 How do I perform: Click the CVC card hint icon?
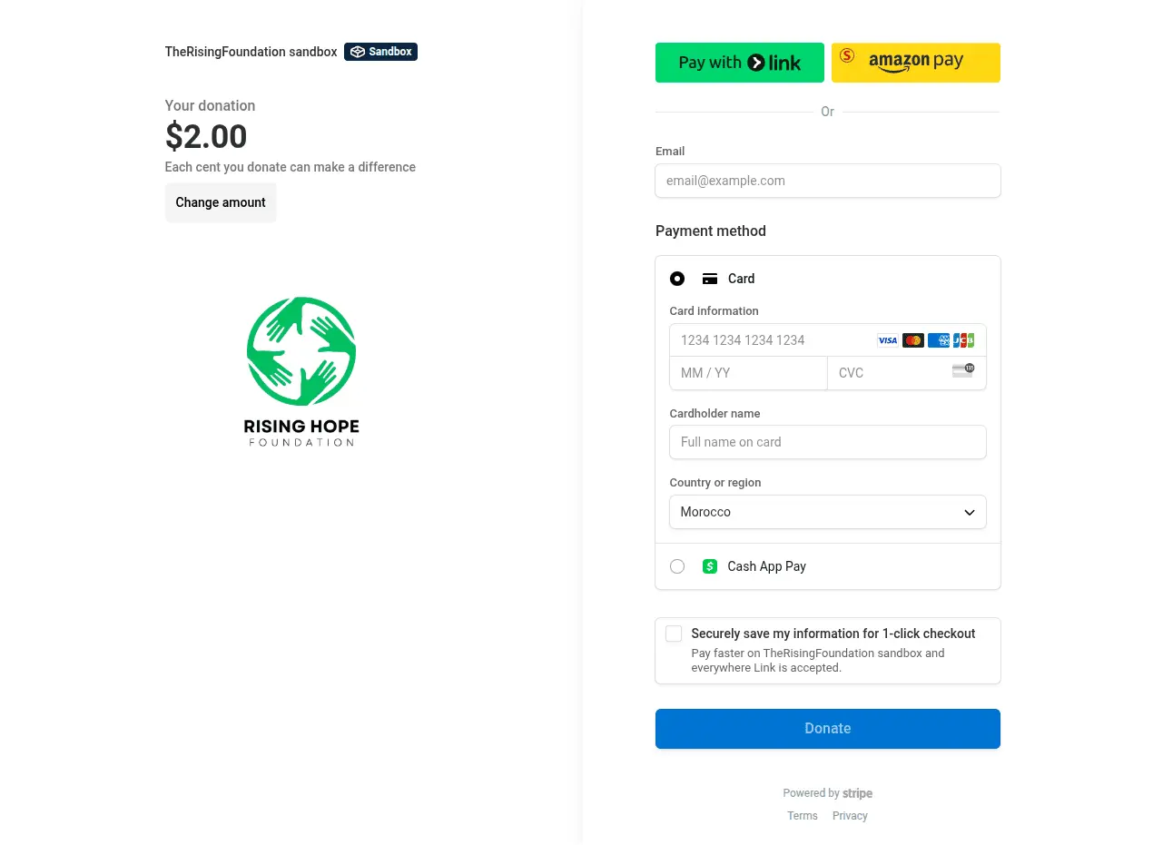click(962, 370)
